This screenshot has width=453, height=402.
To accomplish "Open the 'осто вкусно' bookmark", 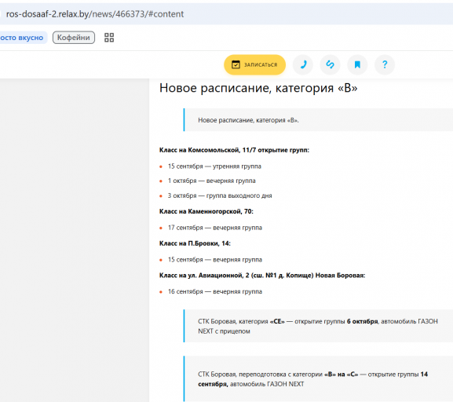I will (22, 38).
